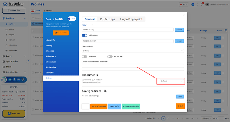
Task: Open the Telegram contact icon
Action: pos(10,79)
